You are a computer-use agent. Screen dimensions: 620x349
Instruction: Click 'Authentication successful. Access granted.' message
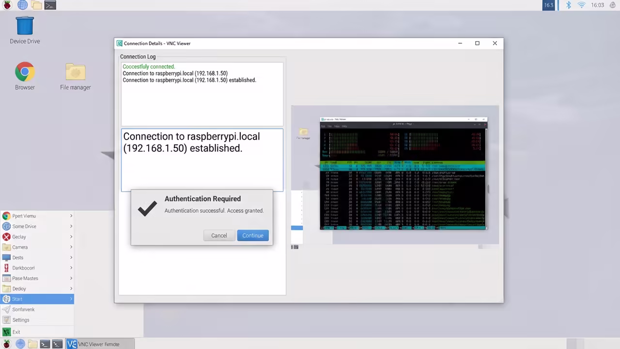click(214, 211)
